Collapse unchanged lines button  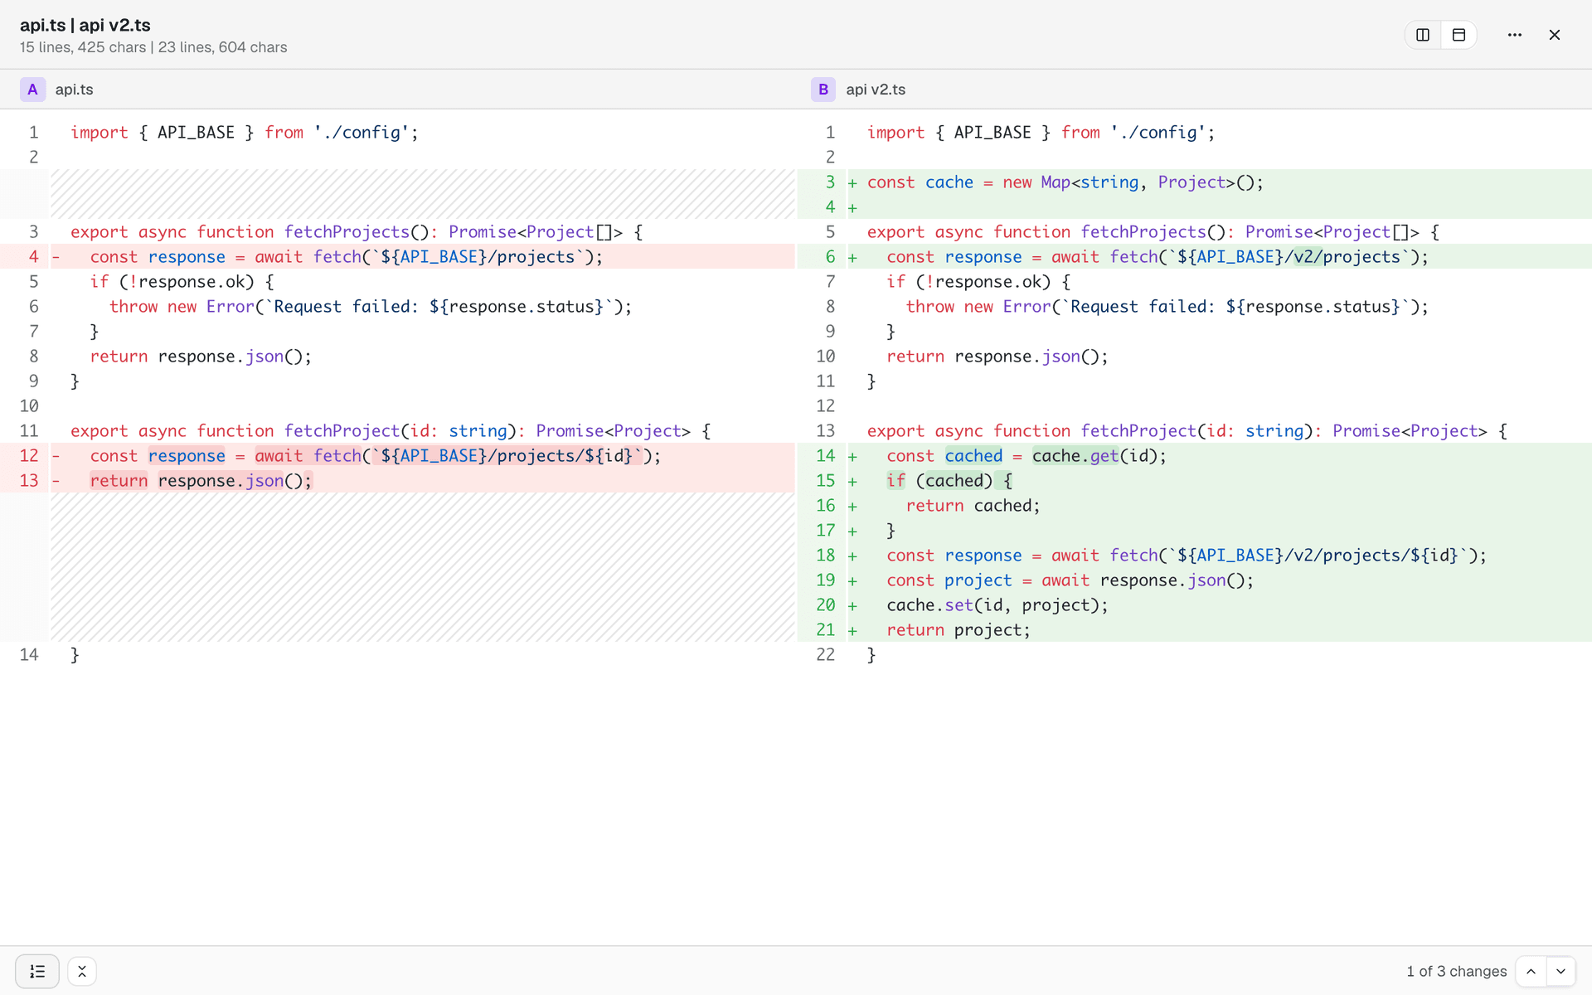(x=82, y=971)
